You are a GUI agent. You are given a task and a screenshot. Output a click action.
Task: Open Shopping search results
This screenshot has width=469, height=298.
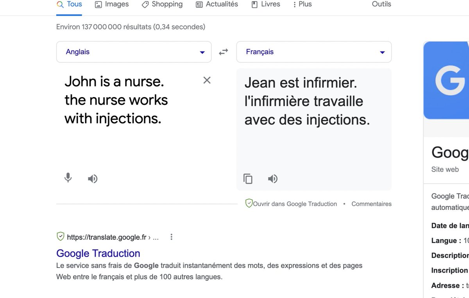tap(162, 4)
